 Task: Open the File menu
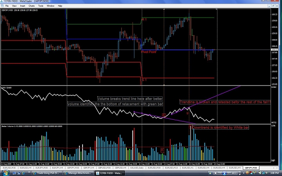[7, 6]
